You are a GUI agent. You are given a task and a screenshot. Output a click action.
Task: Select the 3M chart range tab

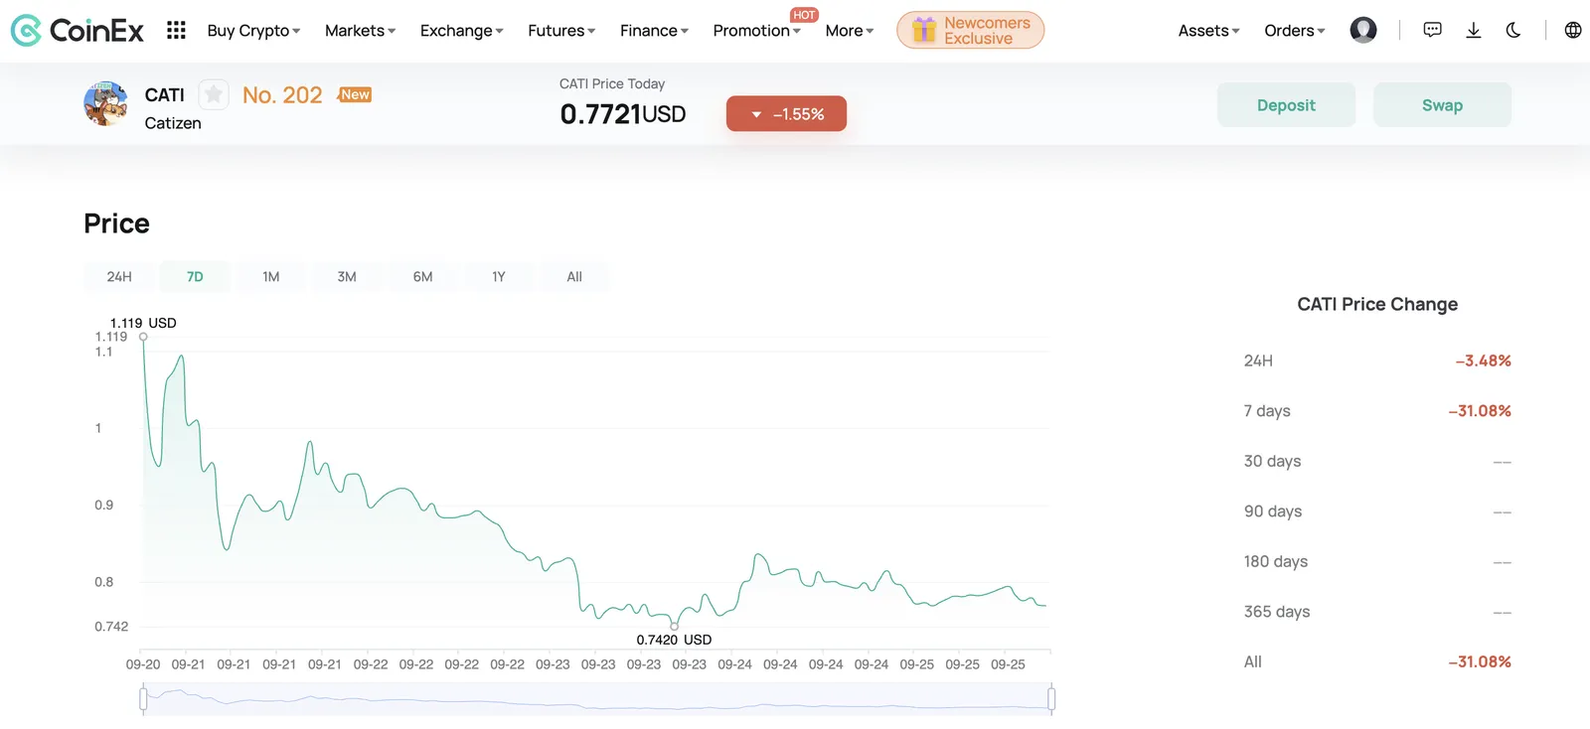click(x=347, y=276)
